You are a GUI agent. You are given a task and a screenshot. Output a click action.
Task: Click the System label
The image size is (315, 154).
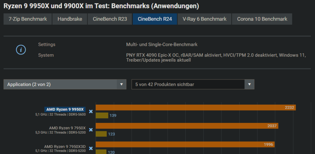[x=46, y=55]
